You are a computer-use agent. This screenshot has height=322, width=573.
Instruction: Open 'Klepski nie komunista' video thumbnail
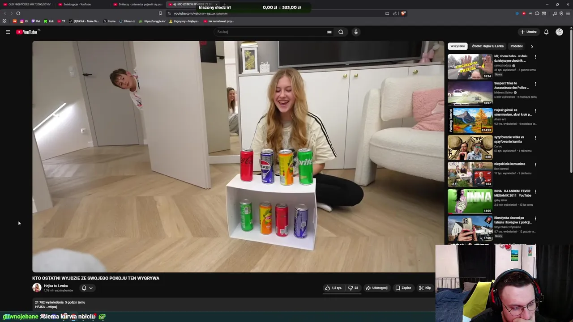(470, 174)
